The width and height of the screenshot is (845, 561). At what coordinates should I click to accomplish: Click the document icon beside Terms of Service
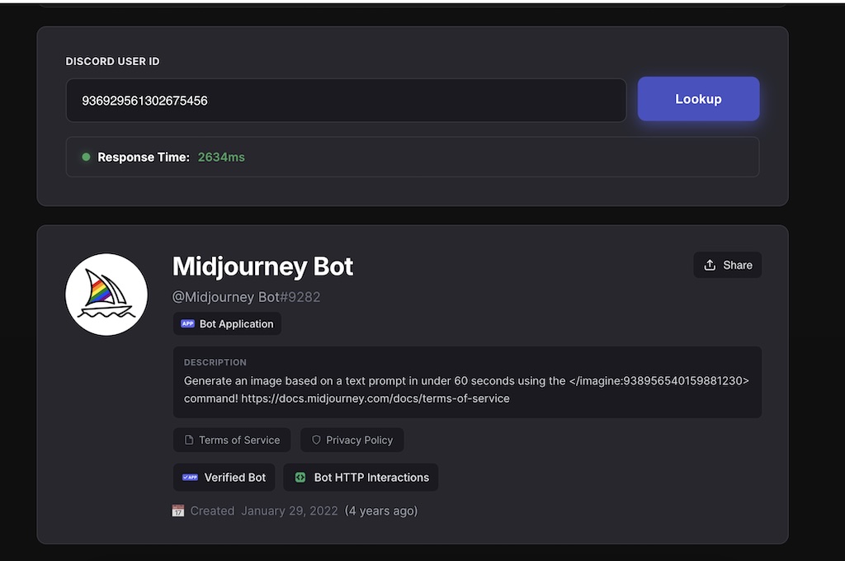pos(188,440)
